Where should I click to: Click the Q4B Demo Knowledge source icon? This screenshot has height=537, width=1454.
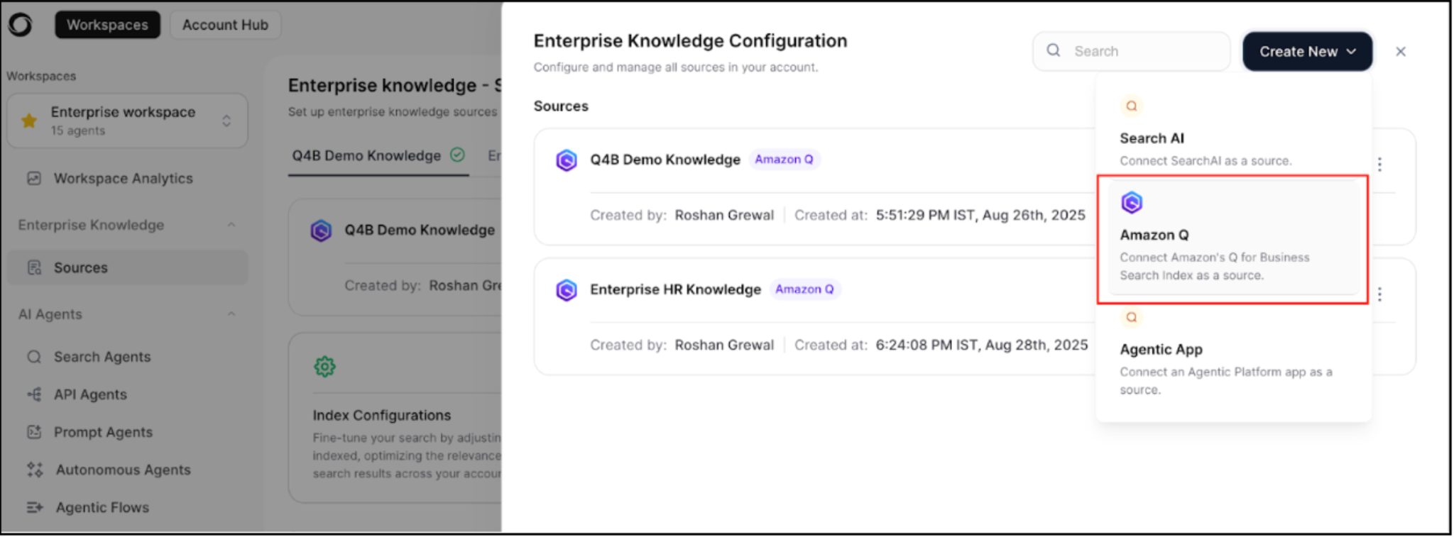tap(567, 160)
